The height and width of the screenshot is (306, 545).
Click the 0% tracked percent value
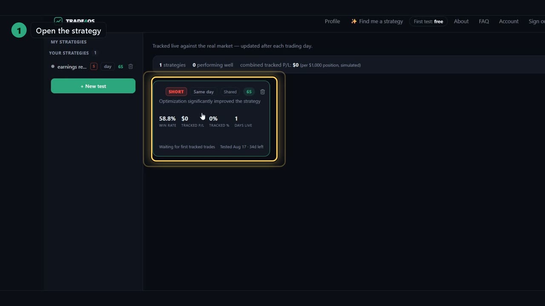(x=213, y=119)
